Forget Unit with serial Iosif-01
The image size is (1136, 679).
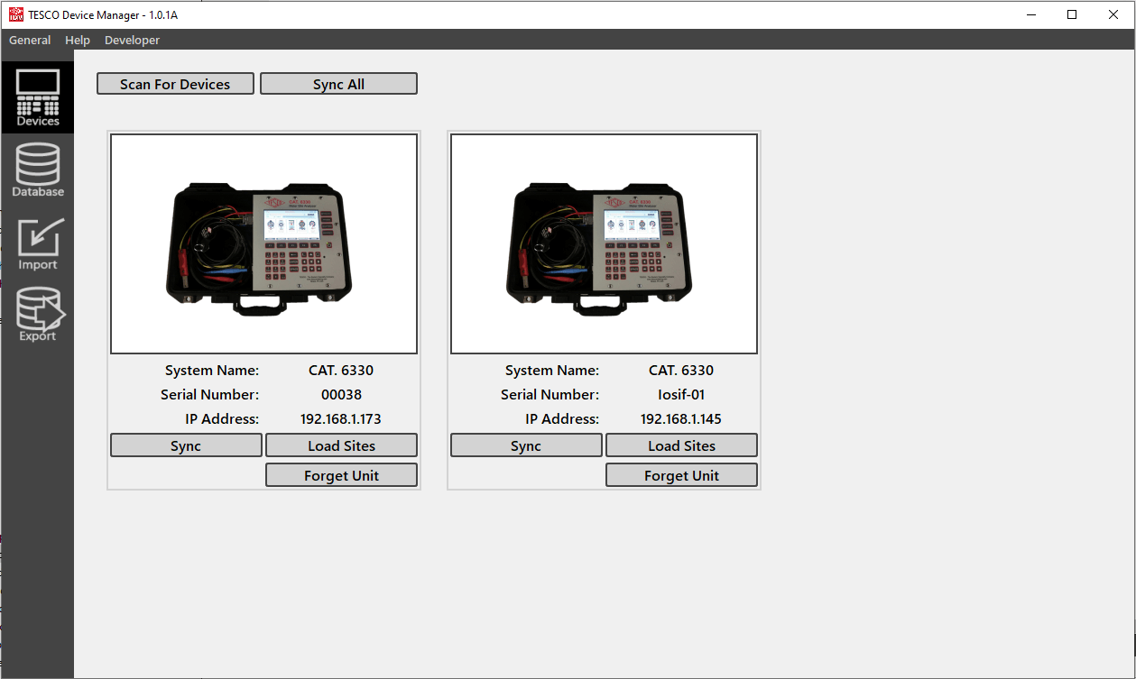(x=681, y=475)
